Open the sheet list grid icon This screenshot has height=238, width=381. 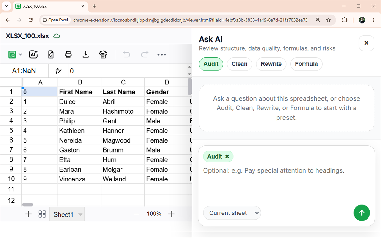tap(42, 214)
